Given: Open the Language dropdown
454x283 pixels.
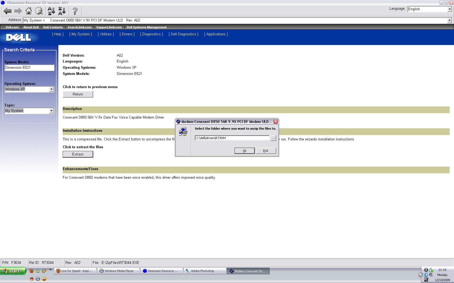Looking at the screenshot, I should (x=450, y=9).
